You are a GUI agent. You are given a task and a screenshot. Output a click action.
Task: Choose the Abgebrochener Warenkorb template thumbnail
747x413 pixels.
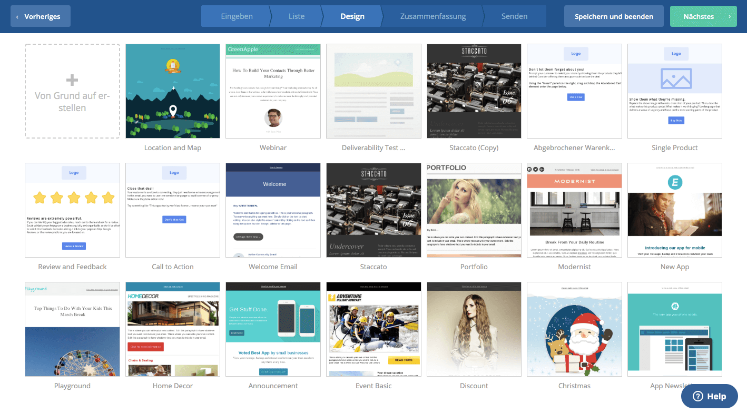(x=574, y=91)
